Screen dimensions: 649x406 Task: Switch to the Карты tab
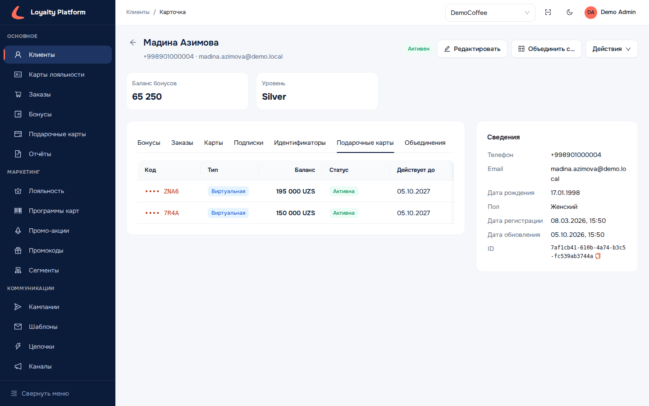point(214,143)
